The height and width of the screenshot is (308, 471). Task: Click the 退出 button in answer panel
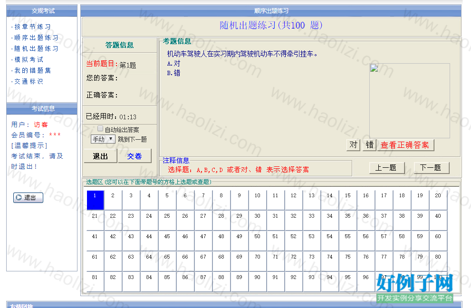[100, 156]
